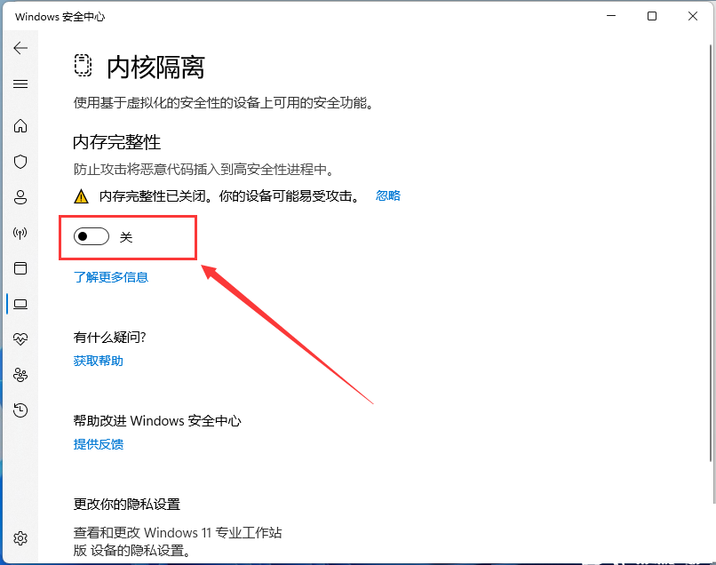Maximize the Windows 安全中心 window

click(x=651, y=16)
